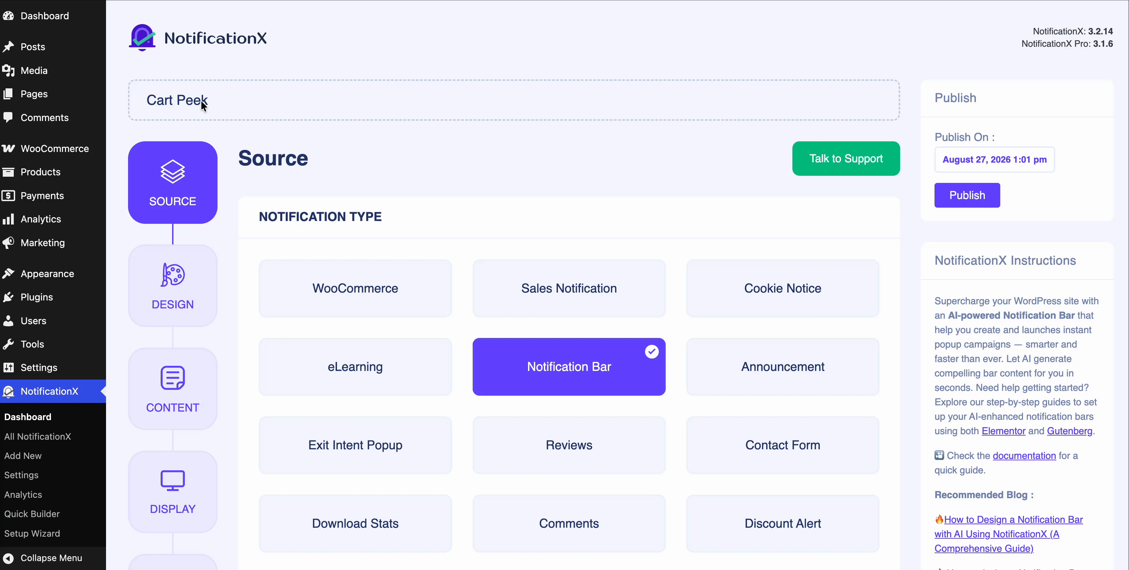Viewport: 1129px width, 570px height.
Task: Click the Cart Peek title field
Action: (x=514, y=100)
